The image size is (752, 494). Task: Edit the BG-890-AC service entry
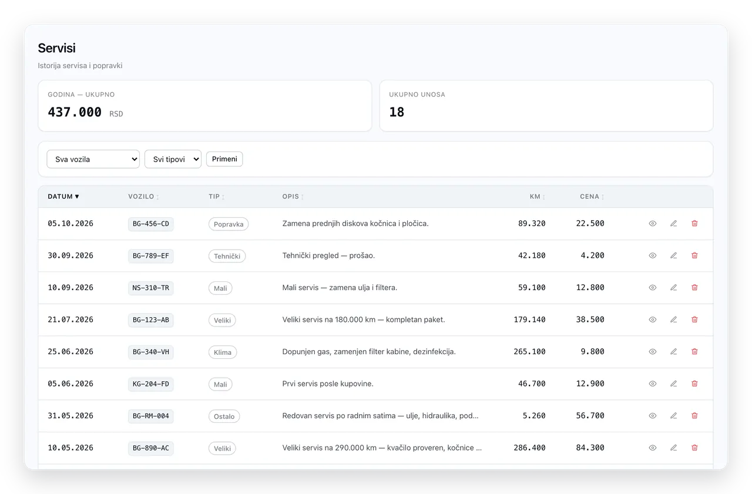(673, 448)
